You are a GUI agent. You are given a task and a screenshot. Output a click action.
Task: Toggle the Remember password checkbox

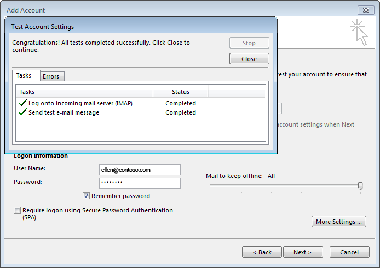pos(86,196)
